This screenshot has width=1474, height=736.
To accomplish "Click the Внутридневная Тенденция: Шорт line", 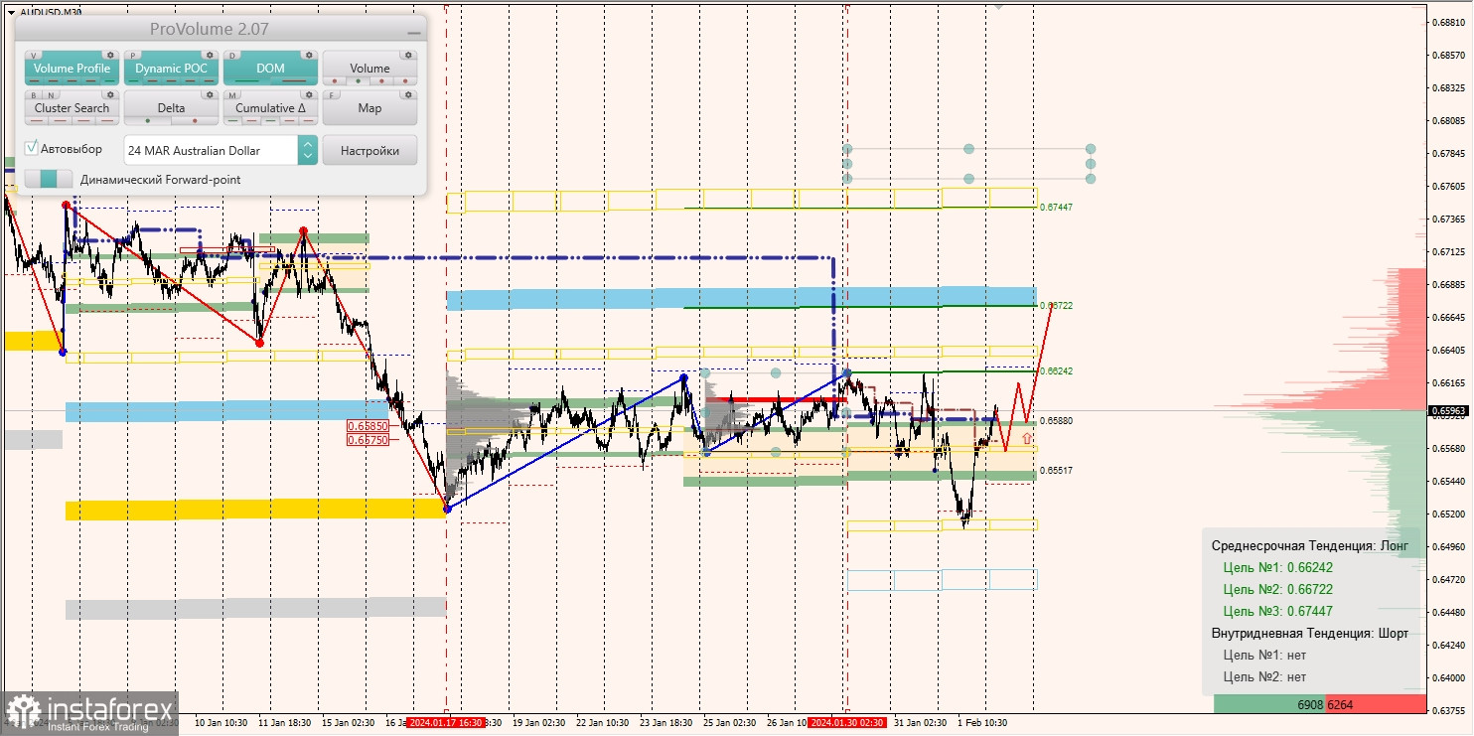I will coord(1310,634).
